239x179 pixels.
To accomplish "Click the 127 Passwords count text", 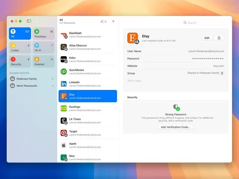I will point(67,23).
